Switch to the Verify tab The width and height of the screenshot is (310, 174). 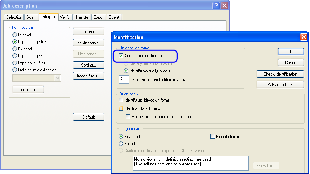click(x=65, y=17)
